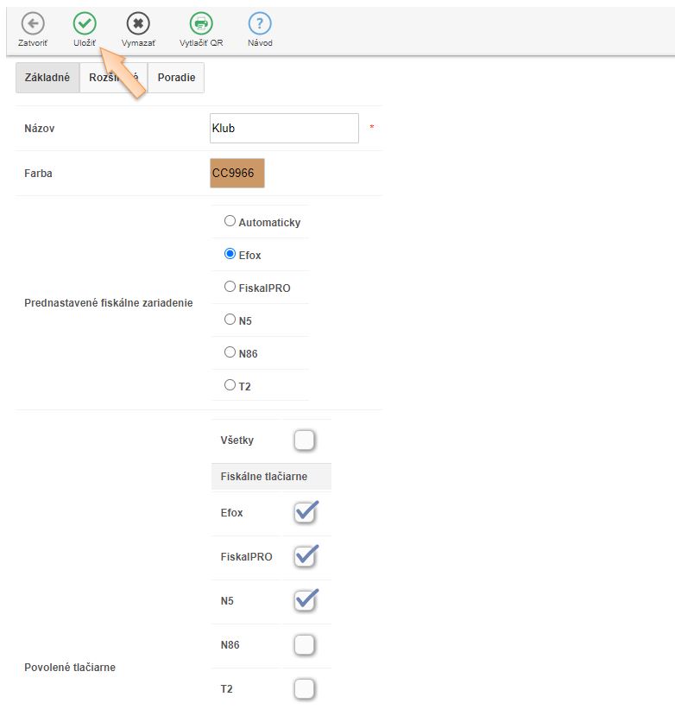The height and width of the screenshot is (716, 675).
Task: Pick the N86 radio option
Action: click(x=230, y=352)
